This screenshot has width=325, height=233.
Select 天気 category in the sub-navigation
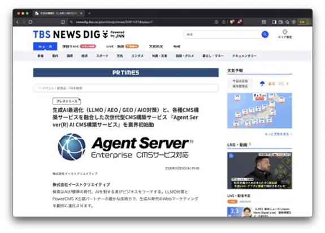click(x=120, y=56)
